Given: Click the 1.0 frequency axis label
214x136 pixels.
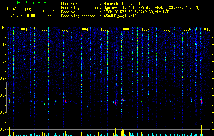Looking at the screenshot, I should (x=3, y=61).
